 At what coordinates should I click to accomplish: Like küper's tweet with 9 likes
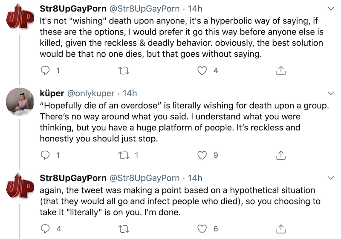(203, 155)
